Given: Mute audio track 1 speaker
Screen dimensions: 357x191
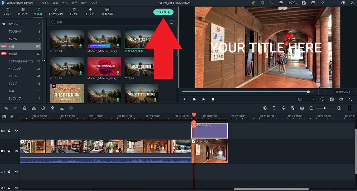Looking at the screenshot, I should pos(16,172).
